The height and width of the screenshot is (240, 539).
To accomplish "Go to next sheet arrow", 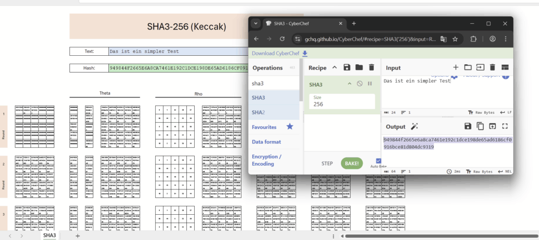I will tap(22, 236).
